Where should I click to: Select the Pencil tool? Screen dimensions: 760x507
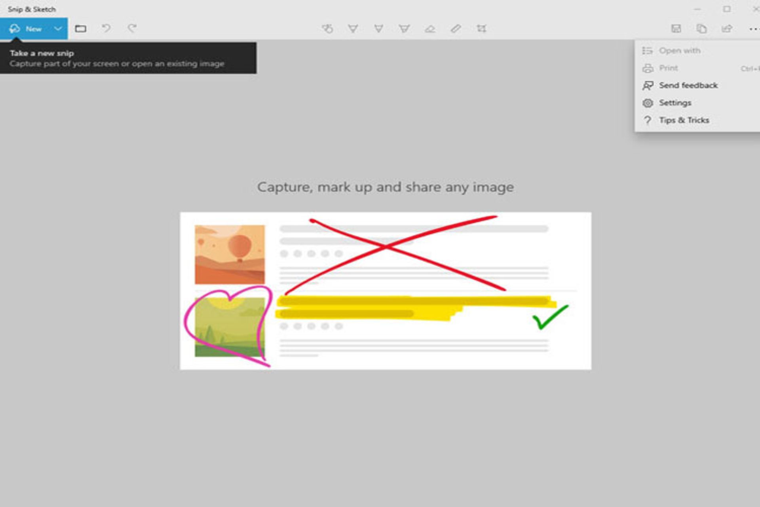[378, 29]
